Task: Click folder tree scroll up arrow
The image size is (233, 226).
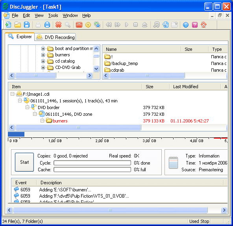Action: pos(96,48)
